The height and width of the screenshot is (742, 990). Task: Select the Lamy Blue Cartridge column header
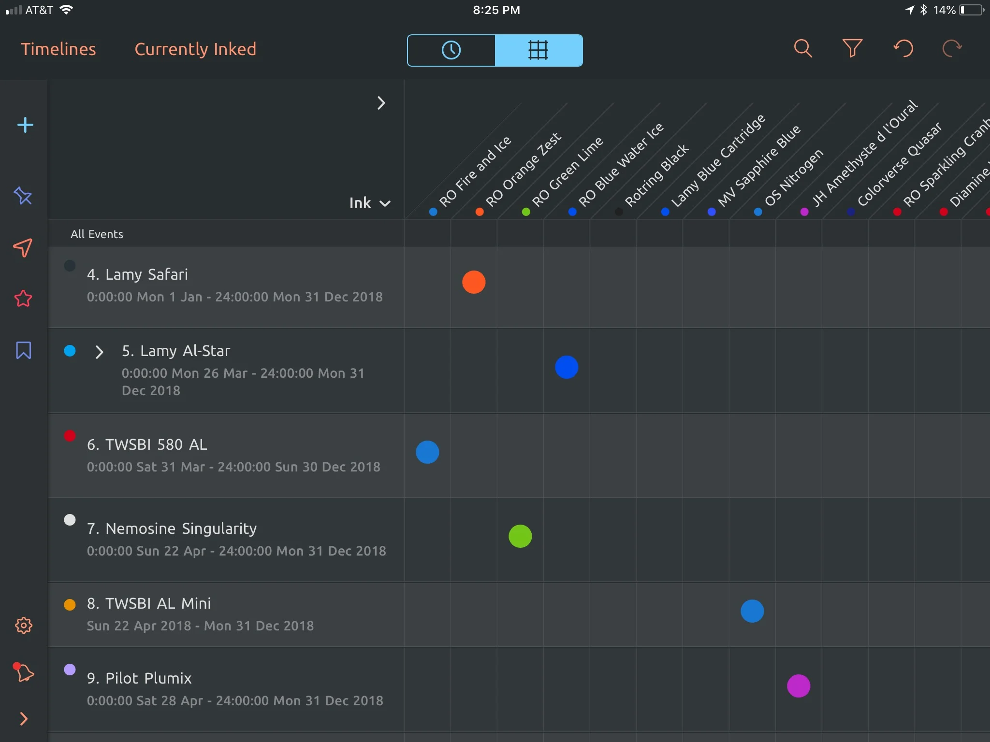coord(717,161)
